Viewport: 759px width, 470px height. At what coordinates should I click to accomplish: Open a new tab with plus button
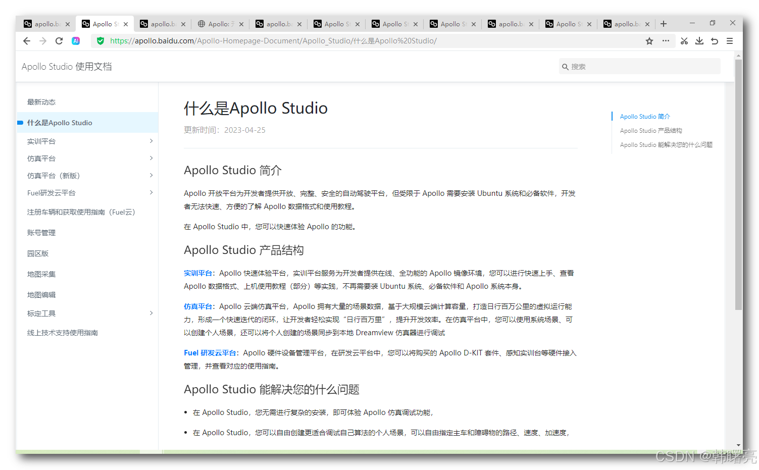[x=664, y=24]
